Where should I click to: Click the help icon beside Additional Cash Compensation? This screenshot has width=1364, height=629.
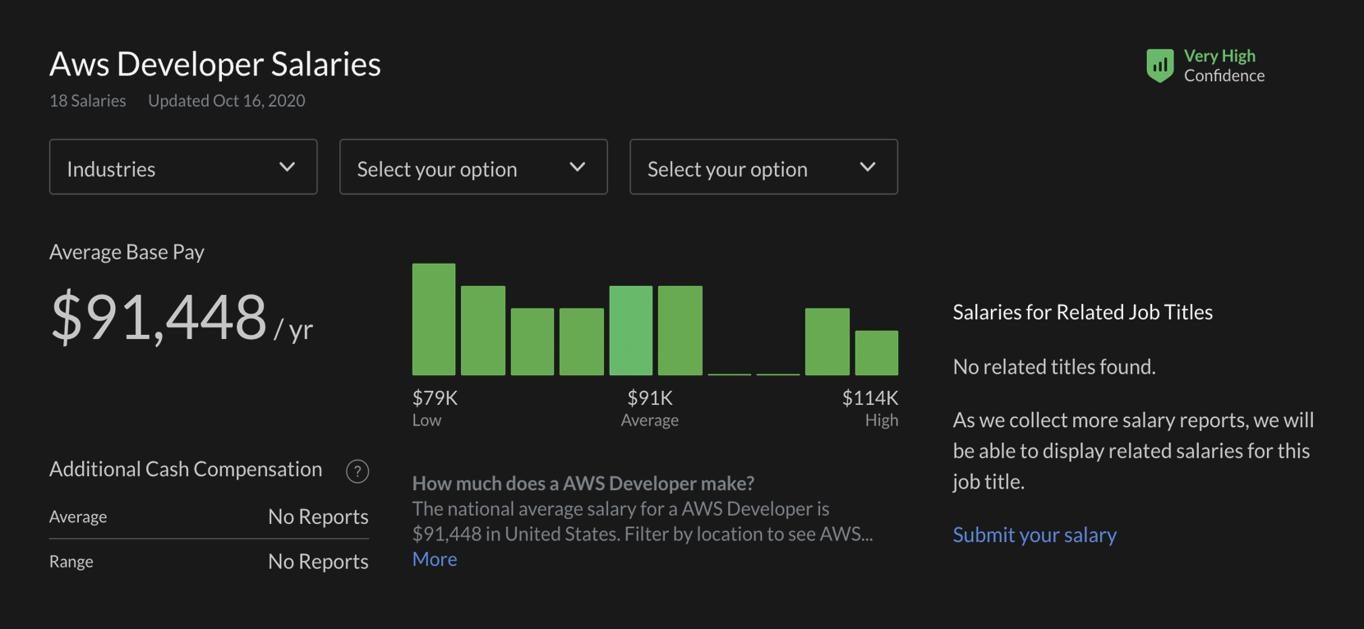point(357,471)
